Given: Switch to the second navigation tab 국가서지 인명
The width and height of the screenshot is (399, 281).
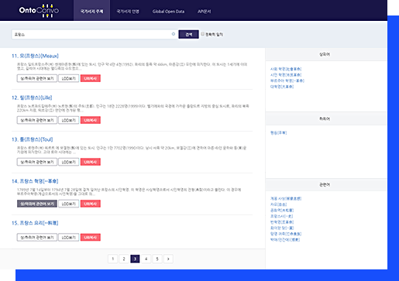Looking at the screenshot, I should (128, 12).
